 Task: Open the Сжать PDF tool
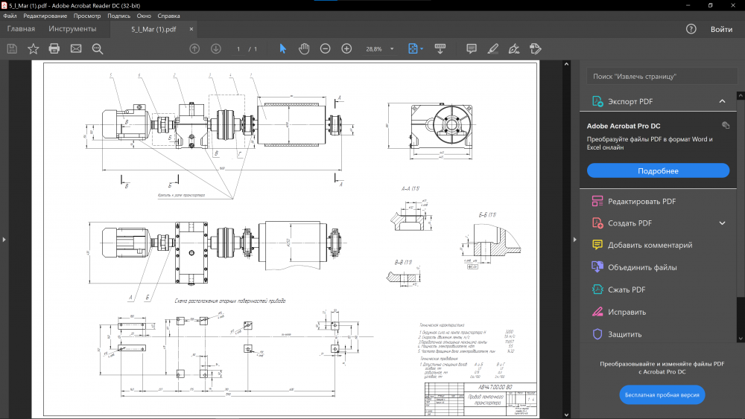[627, 290]
